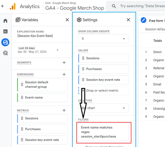
Task: Open the Reports bar chart icon
Action: [x=5, y=31]
